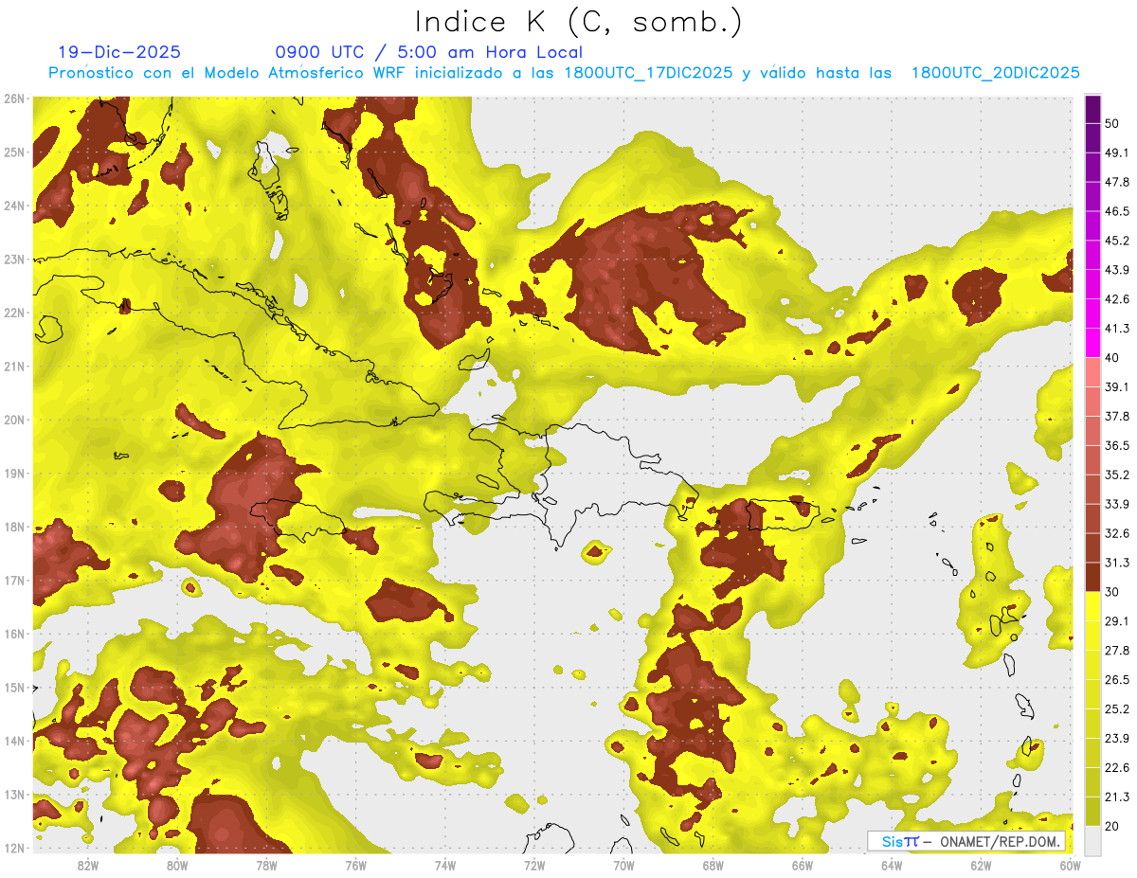
Task: Click the color scale value "49.1"
Action: [x=1117, y=153]
